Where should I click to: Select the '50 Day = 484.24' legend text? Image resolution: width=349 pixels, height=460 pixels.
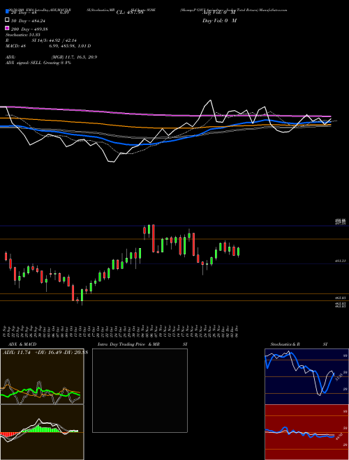pyautogui.click(x=29, y=21)
